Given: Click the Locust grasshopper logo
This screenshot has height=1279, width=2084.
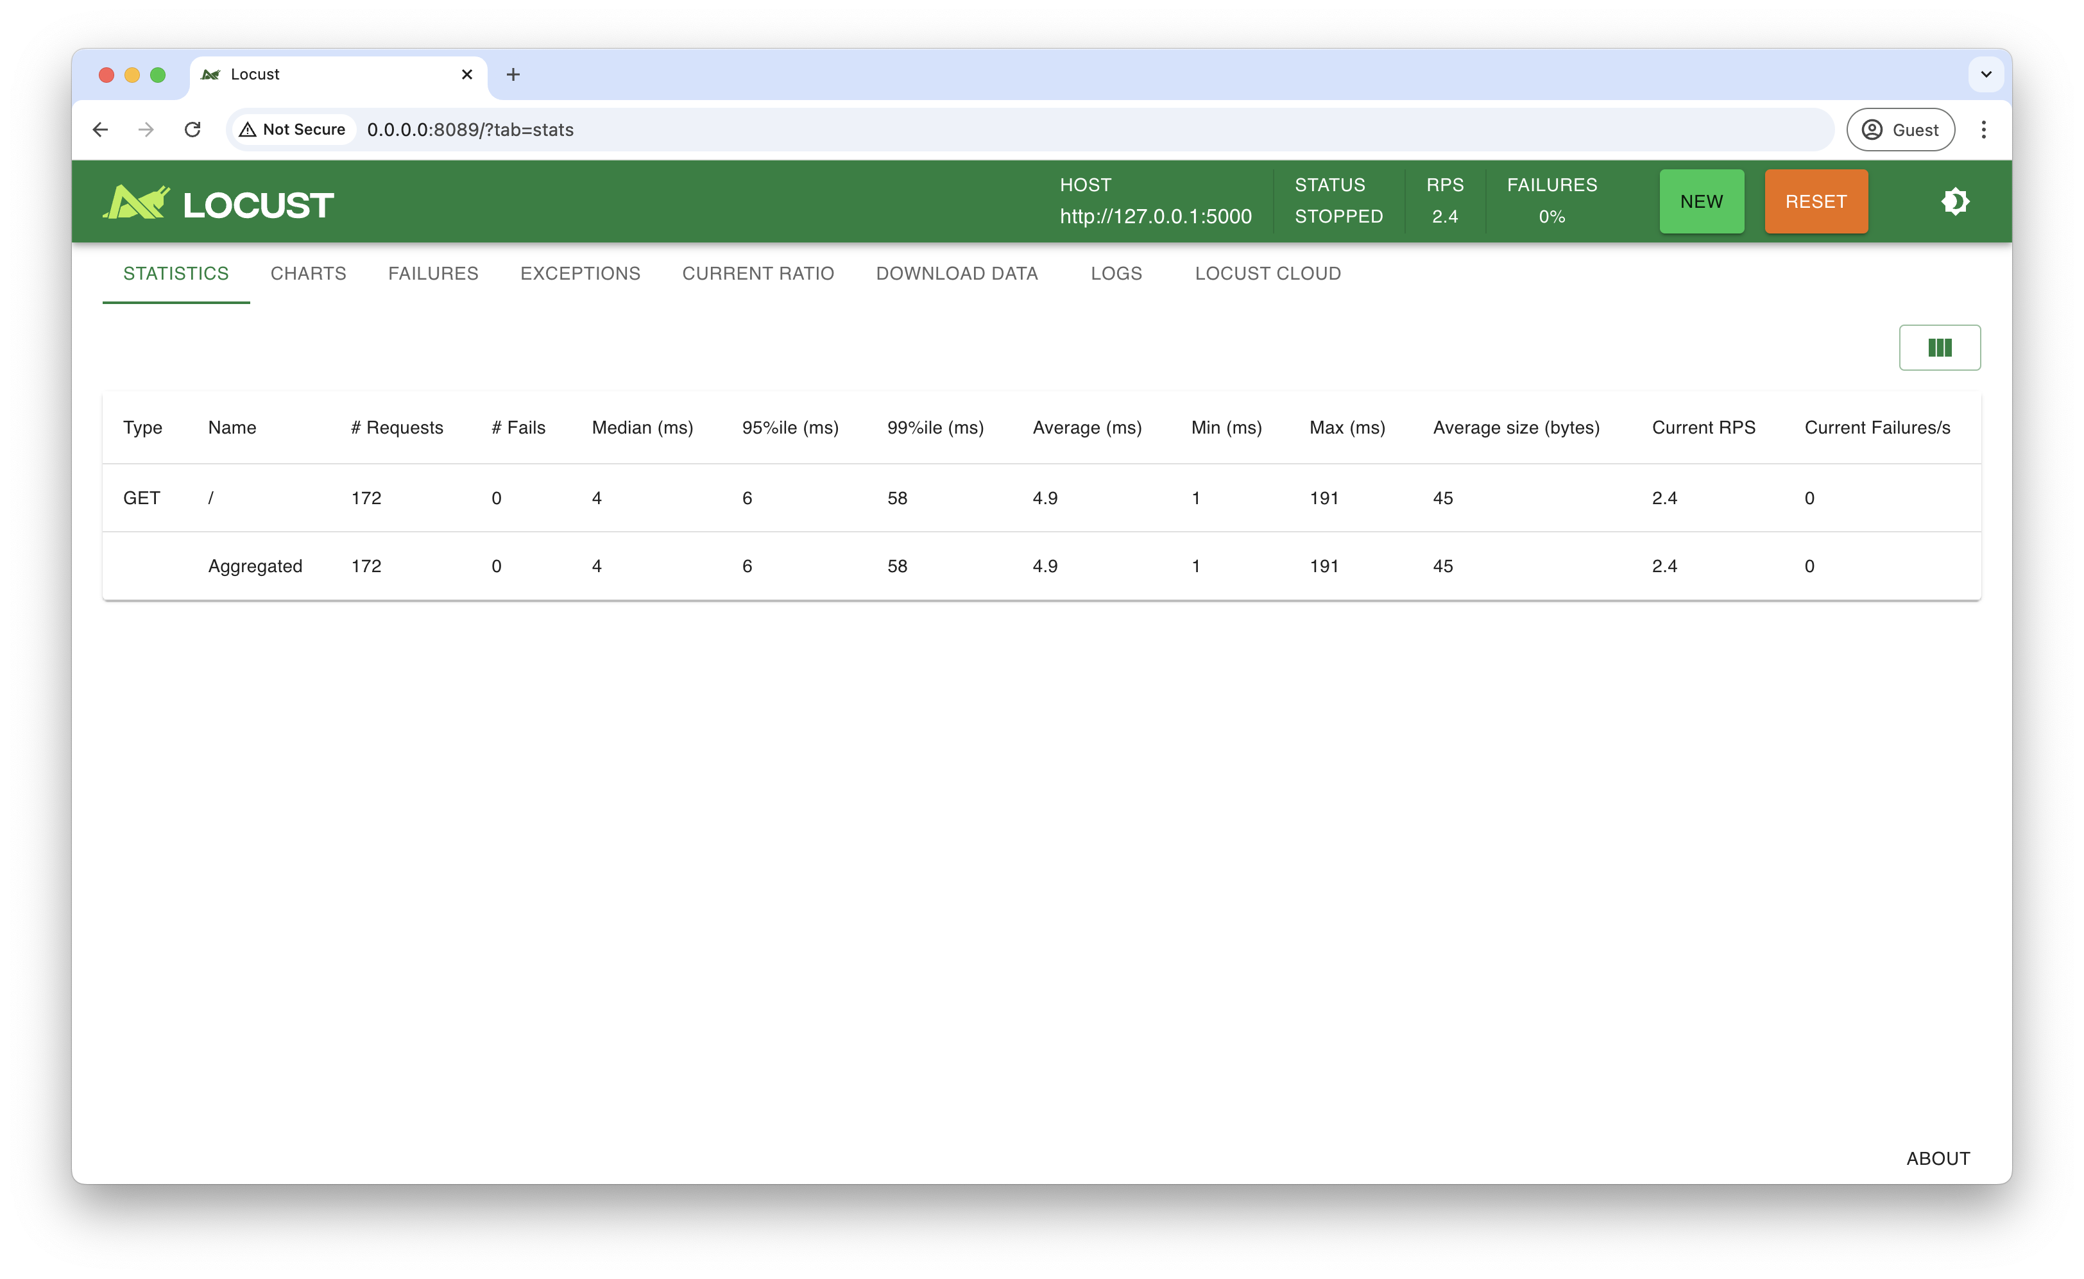Looking at the screenshot, I should click(135, 201).
